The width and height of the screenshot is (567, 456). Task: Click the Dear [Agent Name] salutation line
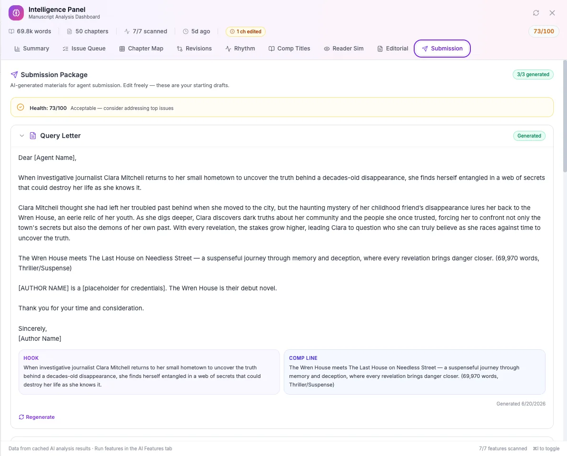(48, 158)
